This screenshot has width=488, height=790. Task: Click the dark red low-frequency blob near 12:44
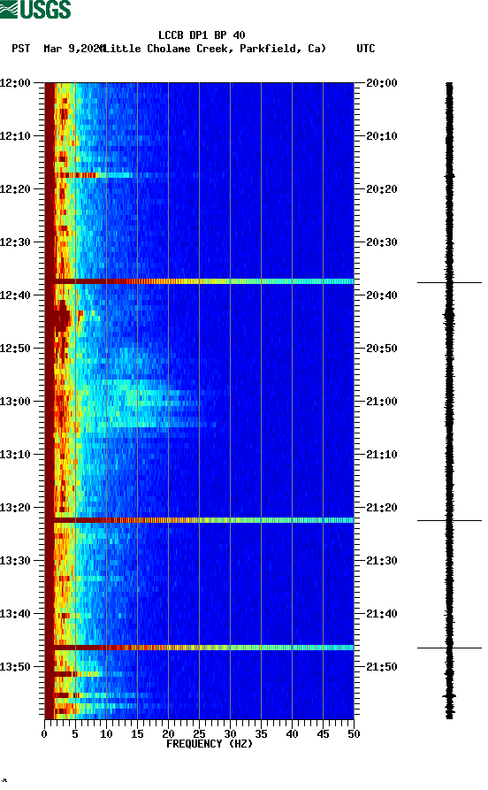point(62,317)
